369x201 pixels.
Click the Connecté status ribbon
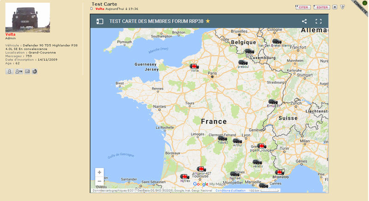tap(361, 7)
